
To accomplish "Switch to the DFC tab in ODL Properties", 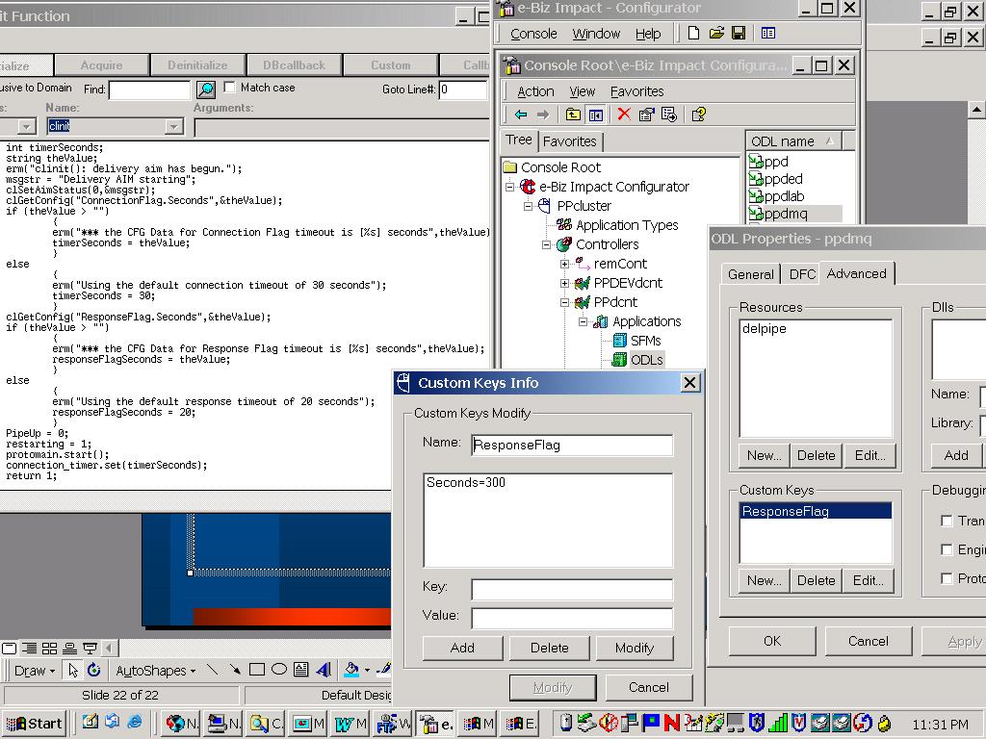I will coord(802,274).
